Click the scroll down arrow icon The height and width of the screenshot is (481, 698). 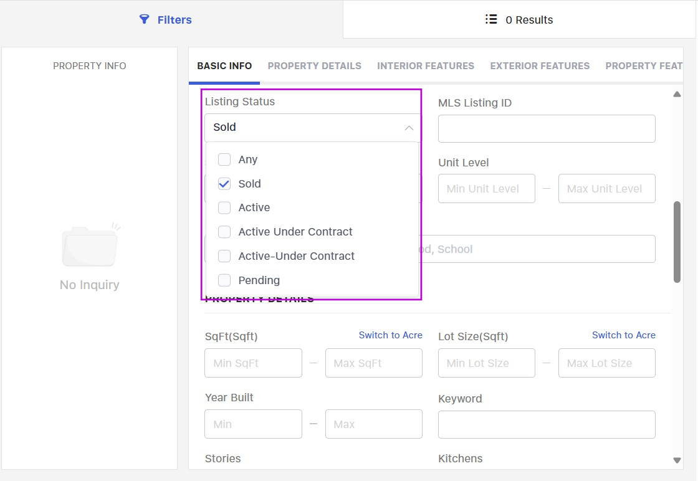pyautogui.click(x=677, y=460)
